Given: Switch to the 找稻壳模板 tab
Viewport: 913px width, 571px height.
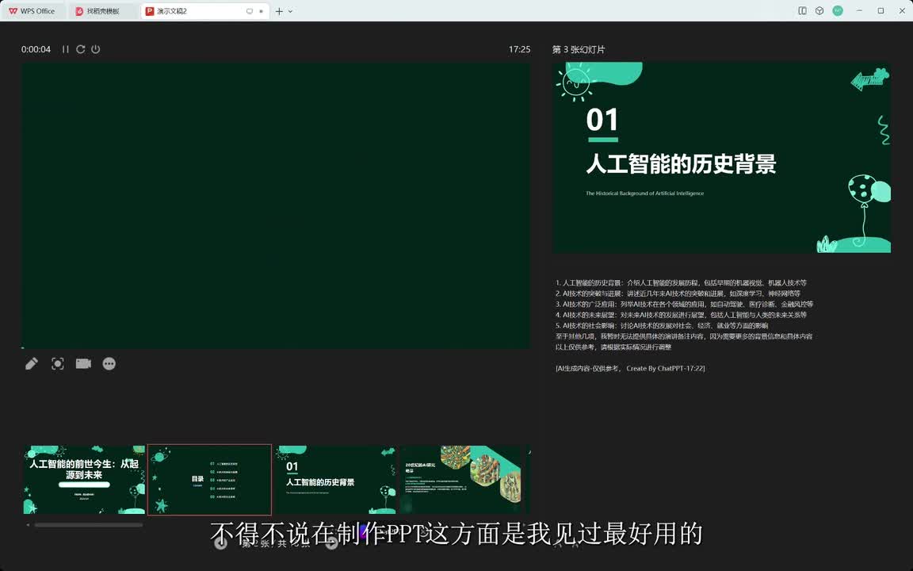Looking at the screenshot, I should (x=102, y=11).
